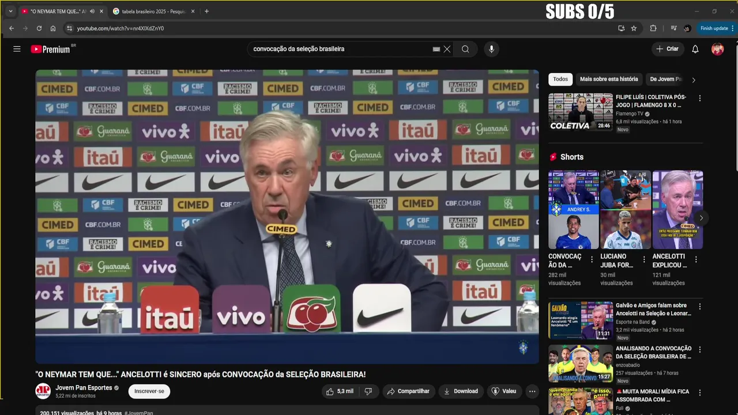Open options for Analisando a Convocação video
Viewport: 738px width, 415px height.
coord(700,350)
